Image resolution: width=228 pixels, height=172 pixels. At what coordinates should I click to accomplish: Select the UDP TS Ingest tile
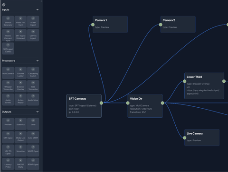(x=33, y=35)
